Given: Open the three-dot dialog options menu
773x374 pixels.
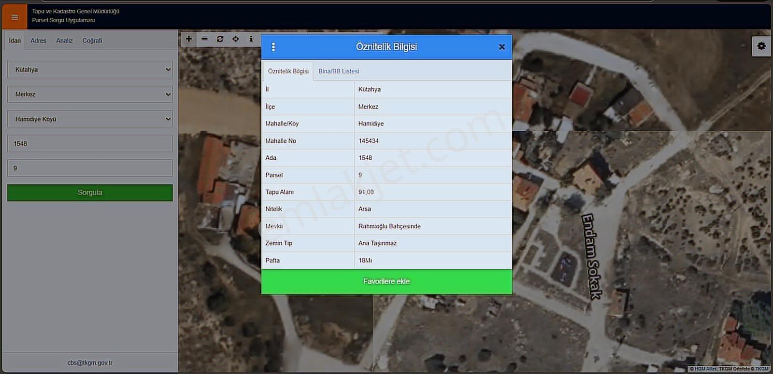Looking at the screenshot, I should pyautogui.click(x=273, y=47).
